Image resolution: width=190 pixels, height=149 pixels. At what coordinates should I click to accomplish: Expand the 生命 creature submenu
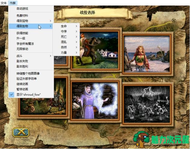tap(67, 26)
